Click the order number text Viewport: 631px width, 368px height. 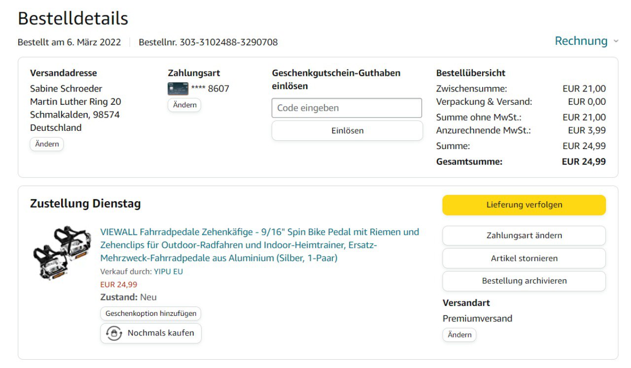[208, 42]
